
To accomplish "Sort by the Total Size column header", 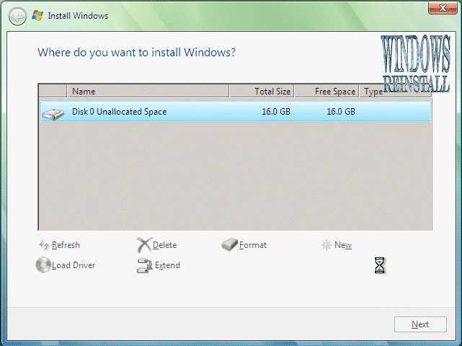I will tap(262, 92).
